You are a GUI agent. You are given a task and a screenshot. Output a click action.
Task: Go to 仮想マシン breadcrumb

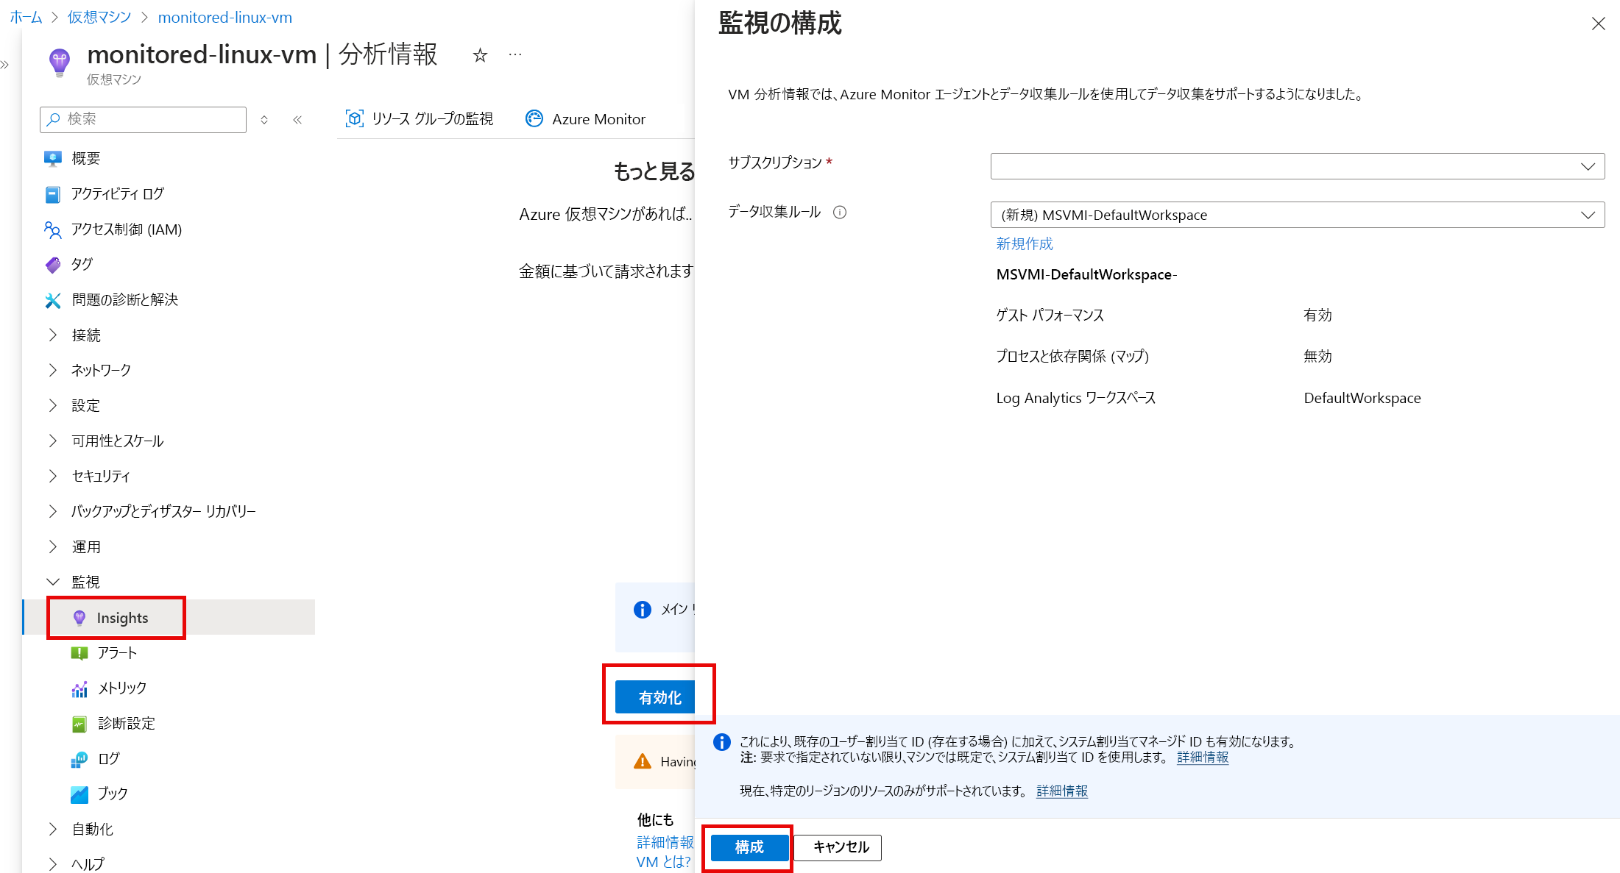(x=99, y=17)
